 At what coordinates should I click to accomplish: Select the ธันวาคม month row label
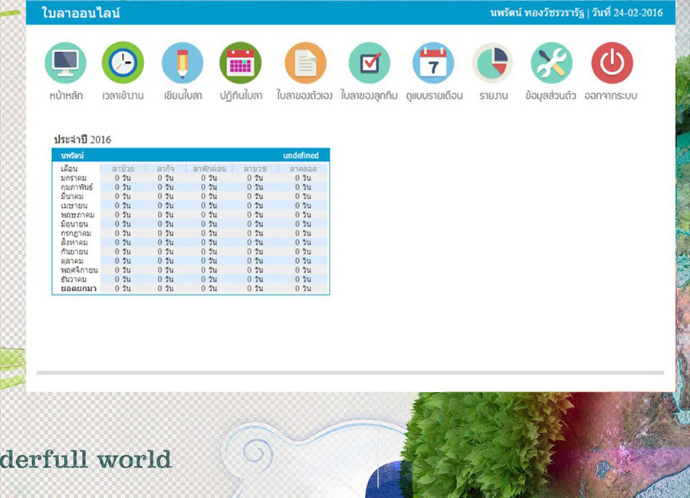[74, 280]
